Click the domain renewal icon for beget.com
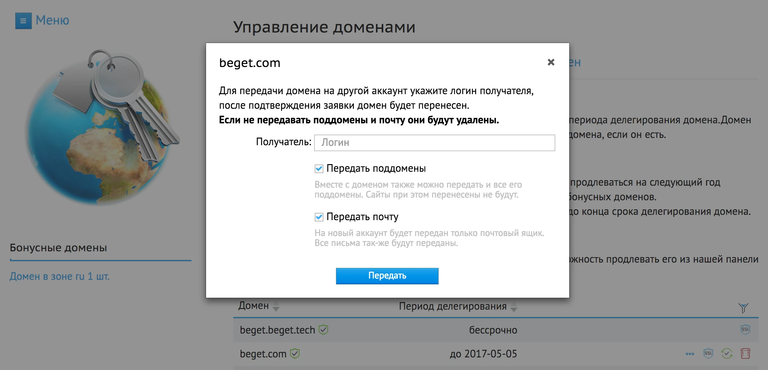The width and height of the screenshot is (768, 370). [x=727, y=354]
